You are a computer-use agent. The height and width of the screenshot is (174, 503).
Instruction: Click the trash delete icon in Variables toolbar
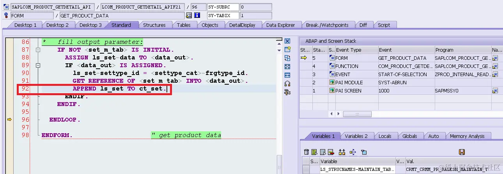[x=306, y=152]
